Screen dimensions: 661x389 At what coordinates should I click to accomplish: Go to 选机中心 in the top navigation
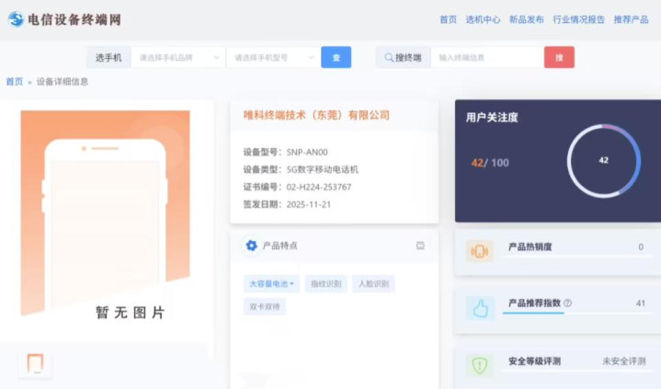click(x=483, y=19)
